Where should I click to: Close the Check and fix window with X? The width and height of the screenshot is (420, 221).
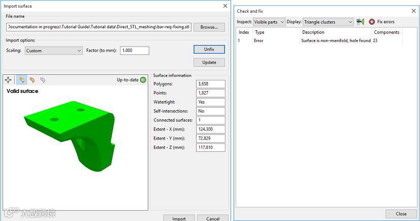[x=413, y=11]
